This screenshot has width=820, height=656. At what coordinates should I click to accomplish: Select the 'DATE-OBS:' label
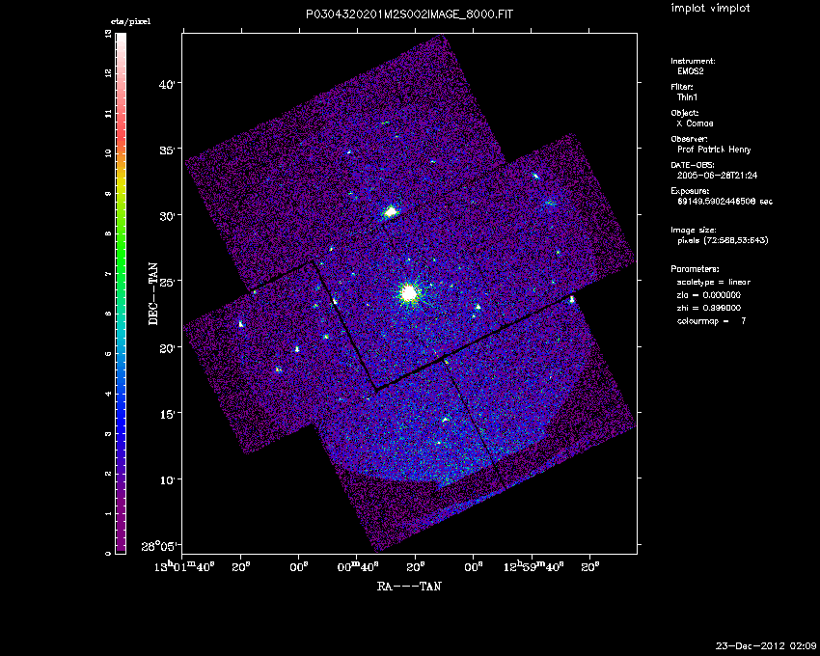coord(692,165)
